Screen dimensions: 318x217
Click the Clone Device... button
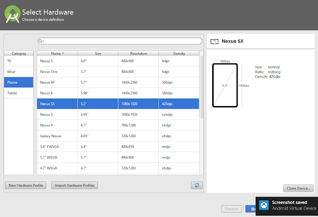pyautogui.click(x=298, y=188)
